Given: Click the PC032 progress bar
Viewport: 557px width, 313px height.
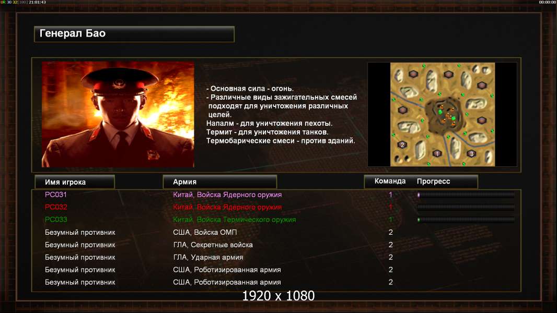Looking at the screenshot, I should [466, 207].
